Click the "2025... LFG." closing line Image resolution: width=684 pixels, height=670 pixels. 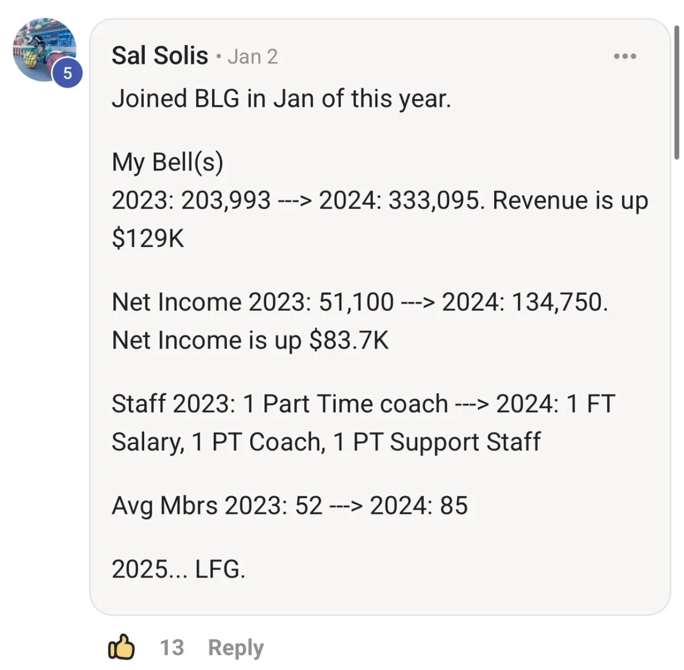pos(178,569)
